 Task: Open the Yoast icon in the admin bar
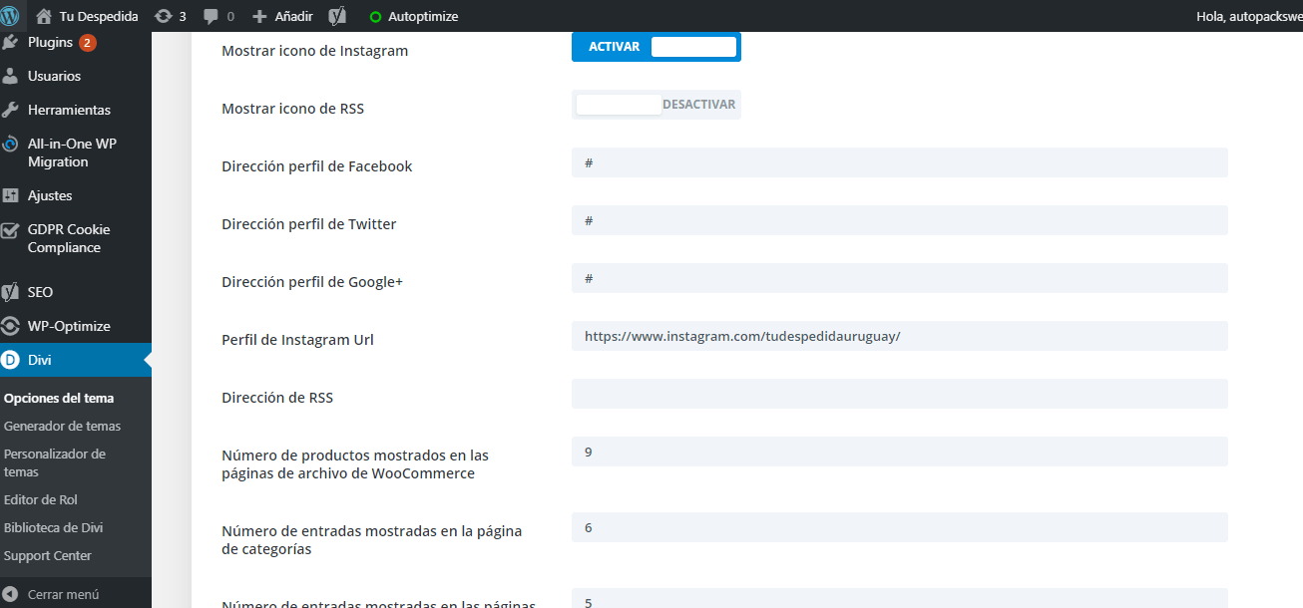(337, 16)
